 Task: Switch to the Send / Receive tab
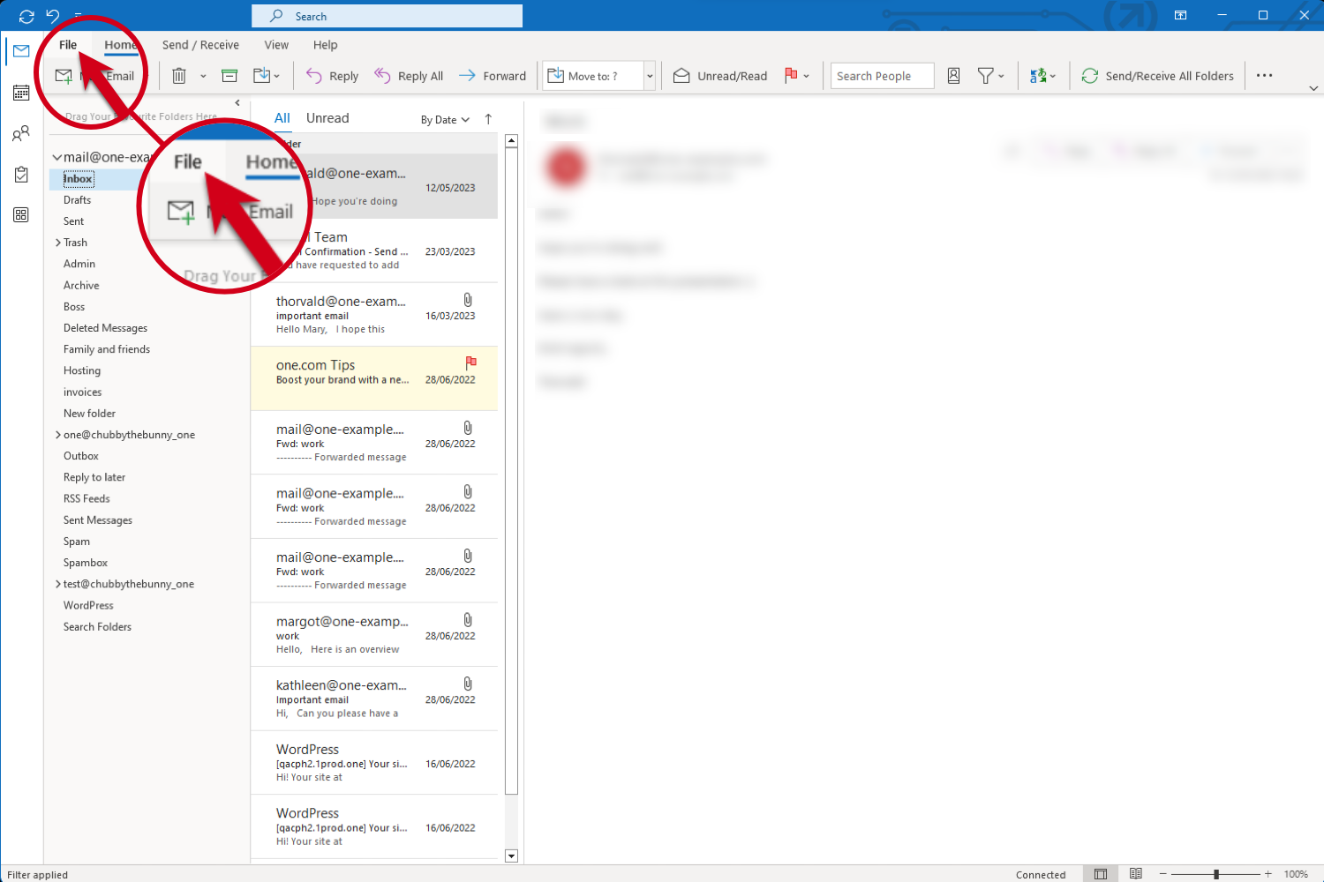pos(200,45)
